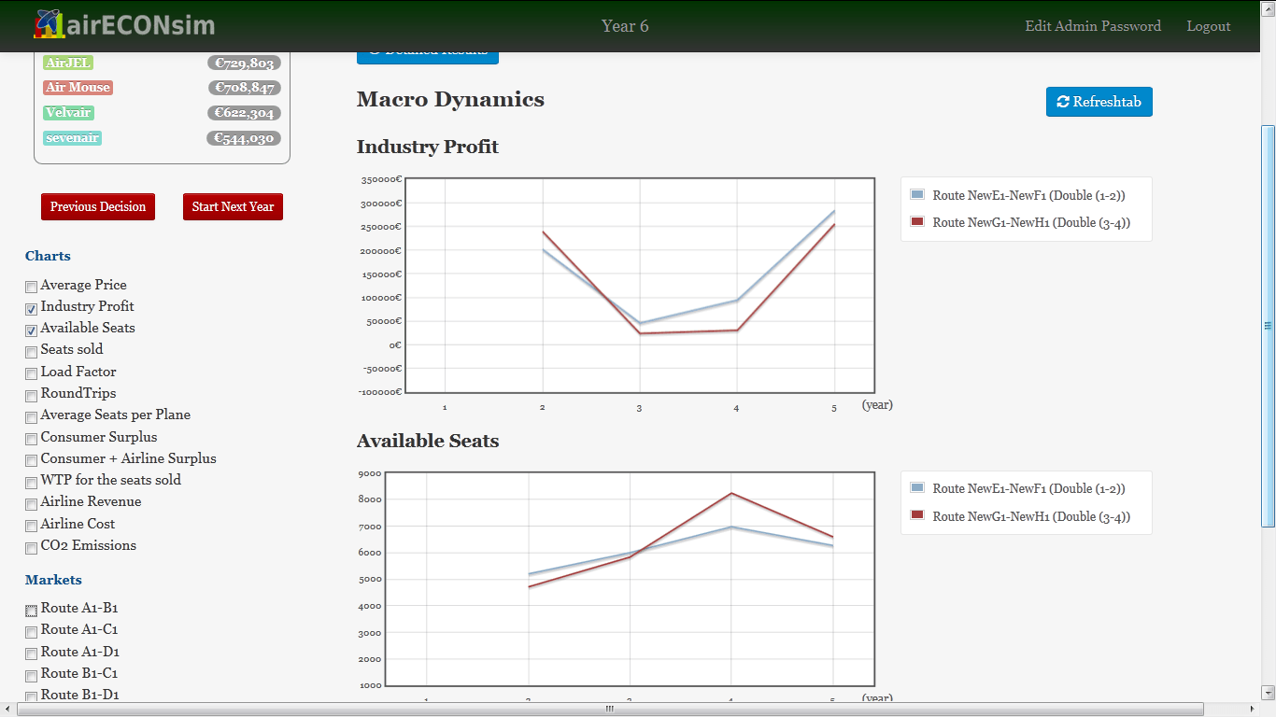Enable the Load Factor checkbox
The width and height of the screenshot is (1276, 717).
click(31, 373)
